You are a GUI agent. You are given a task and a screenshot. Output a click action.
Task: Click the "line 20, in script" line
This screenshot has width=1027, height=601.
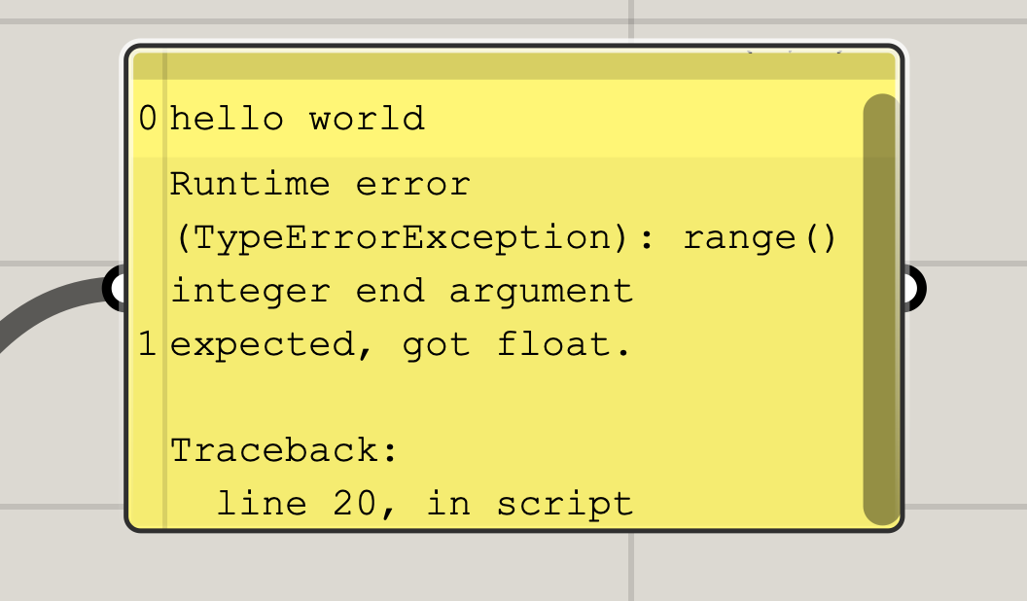(x=424, y=504)
